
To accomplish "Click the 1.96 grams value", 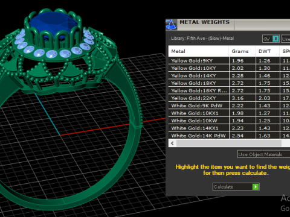I will click(237, 61).
